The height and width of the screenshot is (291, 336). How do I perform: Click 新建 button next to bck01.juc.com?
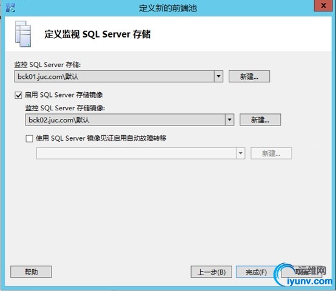pyautogui.click(x=249, y=76)
